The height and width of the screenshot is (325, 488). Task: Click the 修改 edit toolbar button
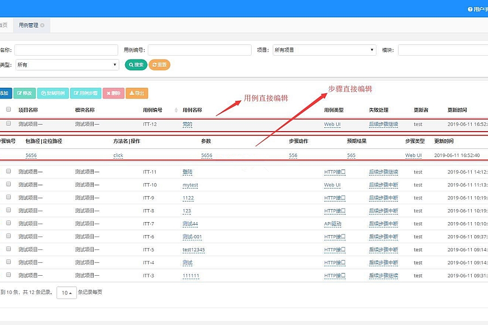point(25,93)
